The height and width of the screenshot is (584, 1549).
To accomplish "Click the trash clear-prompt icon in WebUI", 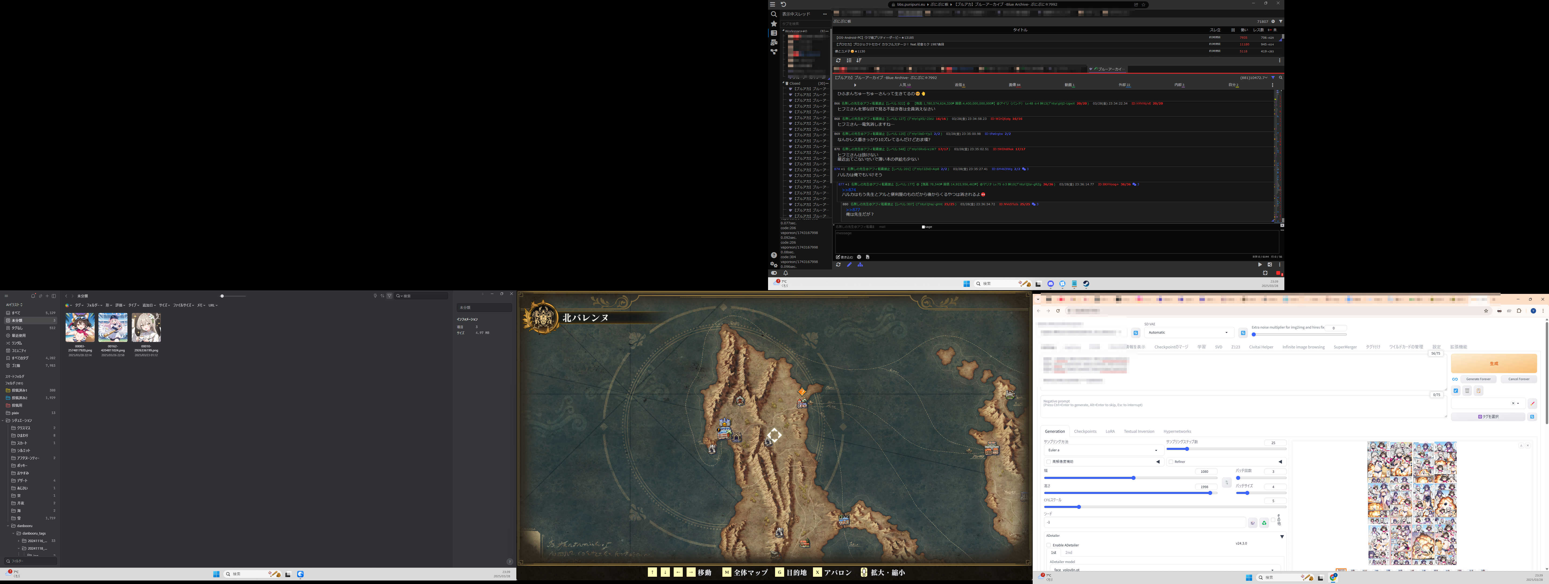I will 1467,391.
